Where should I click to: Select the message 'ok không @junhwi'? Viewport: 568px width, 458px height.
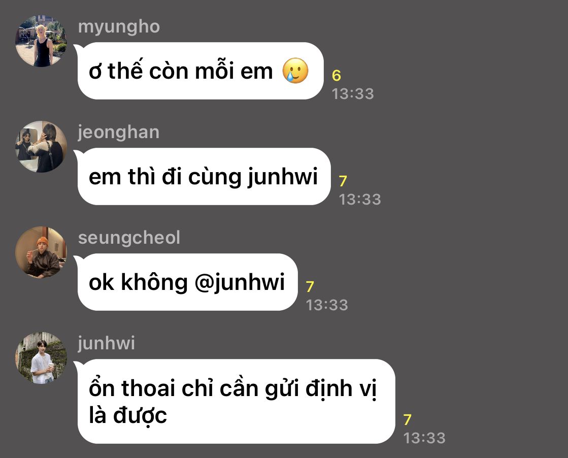tap(188, 282)
